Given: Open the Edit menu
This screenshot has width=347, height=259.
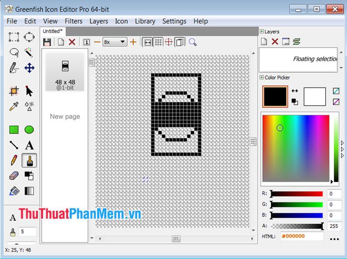Looking at the screenshot, I should coord(30,21).
